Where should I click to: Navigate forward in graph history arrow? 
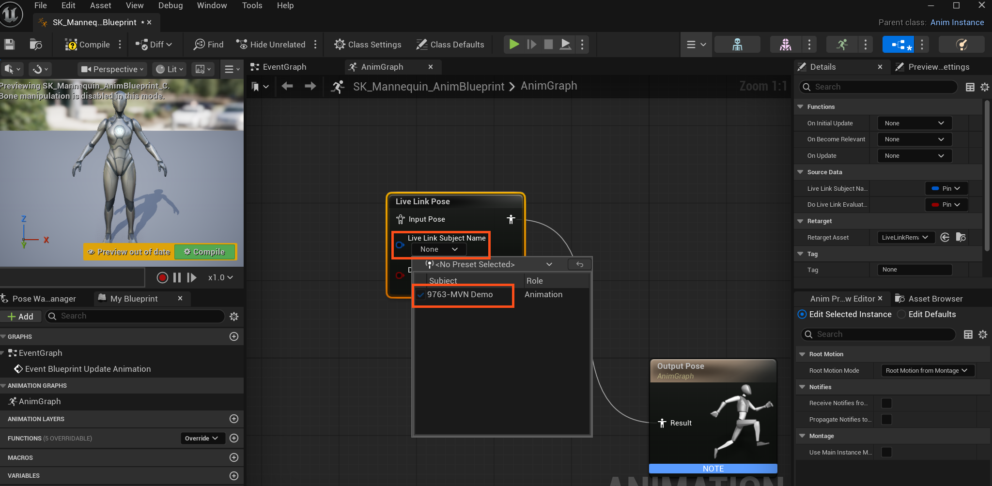tap(310, 86)
